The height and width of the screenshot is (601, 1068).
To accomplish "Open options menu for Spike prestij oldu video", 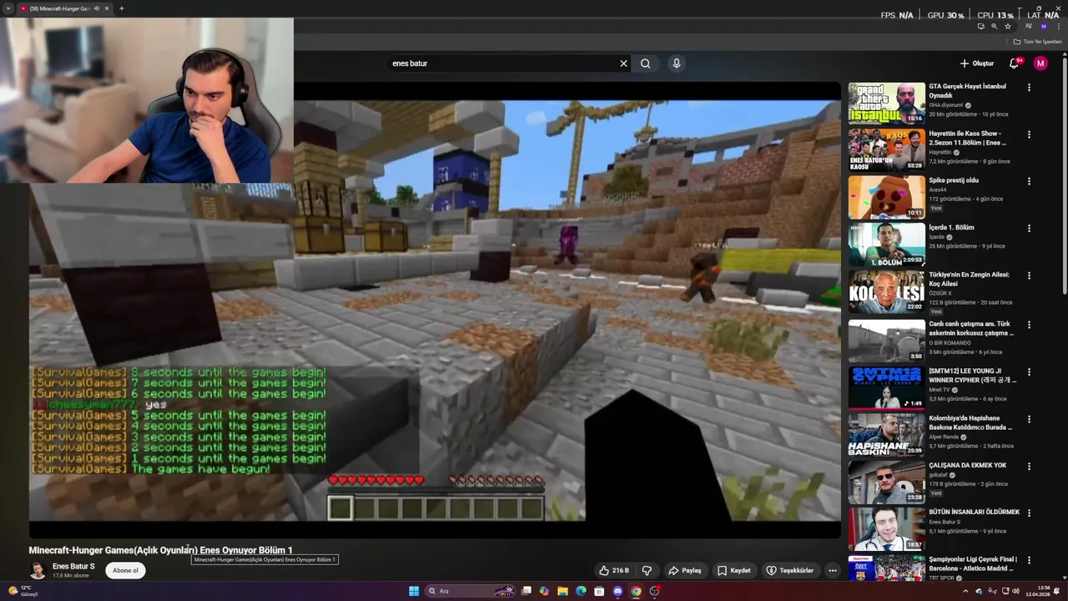I will point(1029,181).
